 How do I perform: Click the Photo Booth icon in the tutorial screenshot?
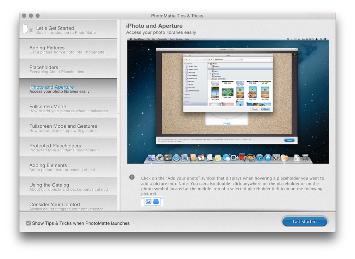(x=242, y=157)
